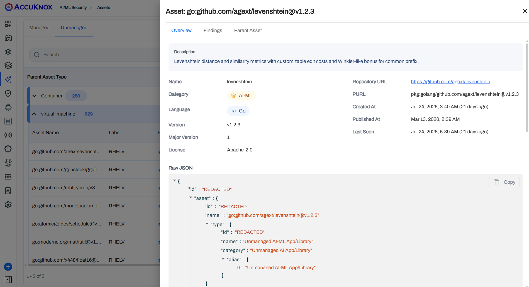Collapse the virtual_machine group chevron
Image resolution: width=529 pixels, height=287 pixels.
[x=34, y=114]
